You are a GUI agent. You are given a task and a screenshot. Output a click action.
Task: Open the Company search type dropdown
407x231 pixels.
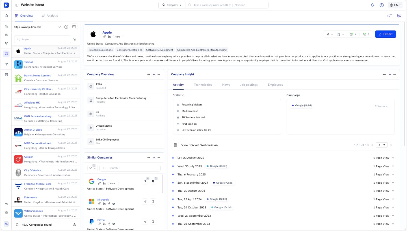point(172,5)
